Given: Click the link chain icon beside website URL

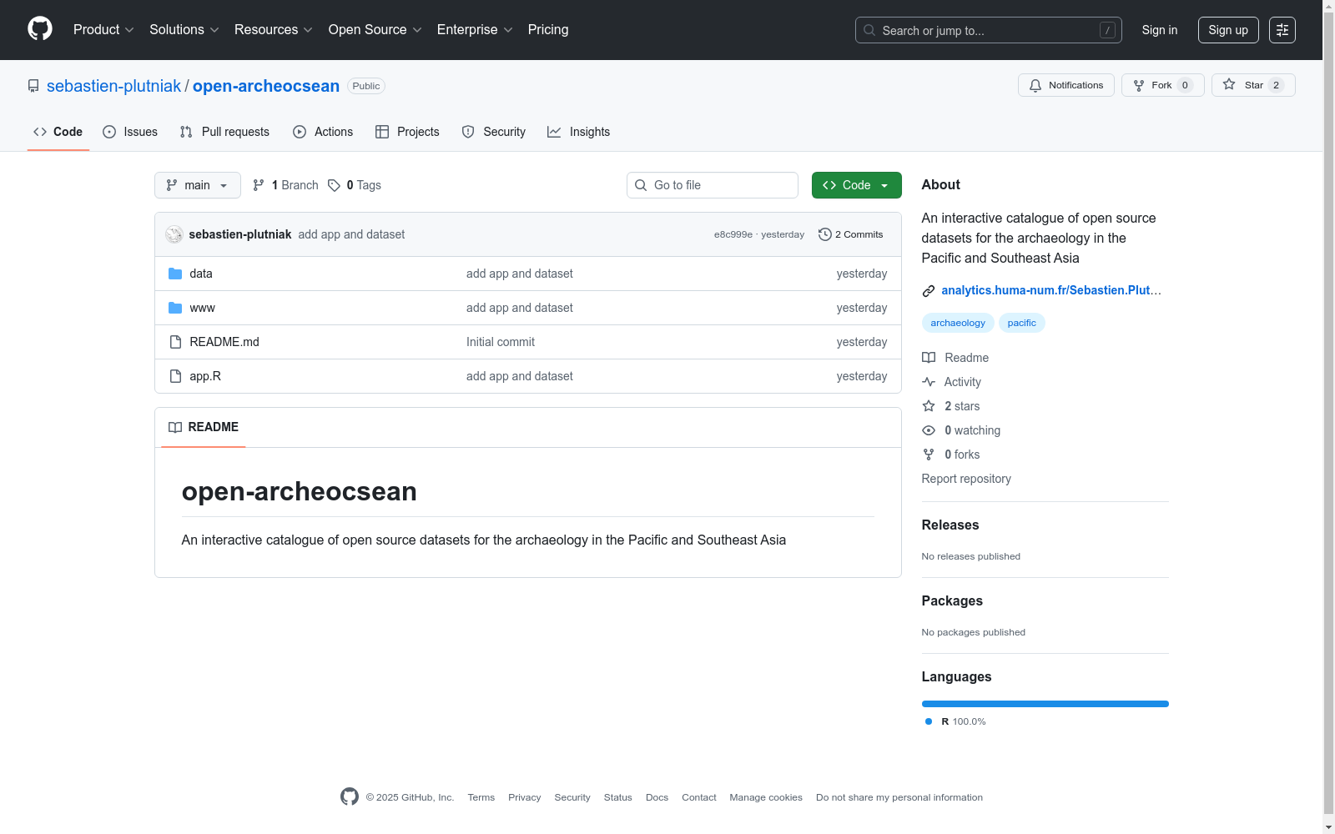Looking at the screenshot, I should pyautogui.click(x=929, y=291).
